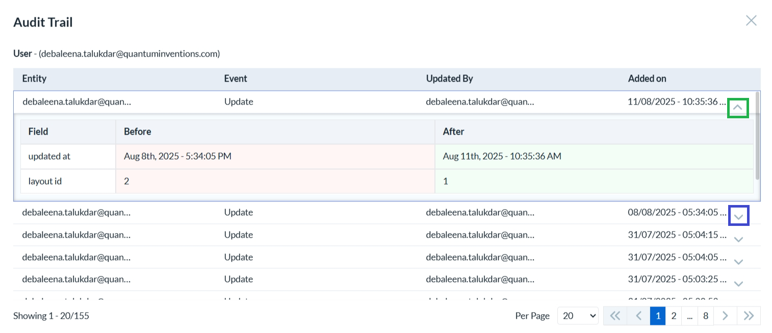Collapse the expanded 11/08/2025 audit entry

(x=738, y=108)
